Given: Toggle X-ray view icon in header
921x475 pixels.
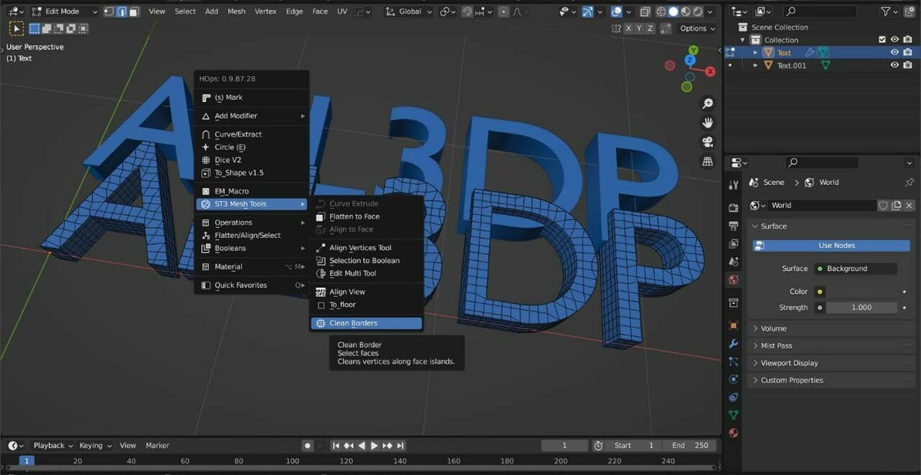Looking at the screenshot, I should [x=645, y=12].
